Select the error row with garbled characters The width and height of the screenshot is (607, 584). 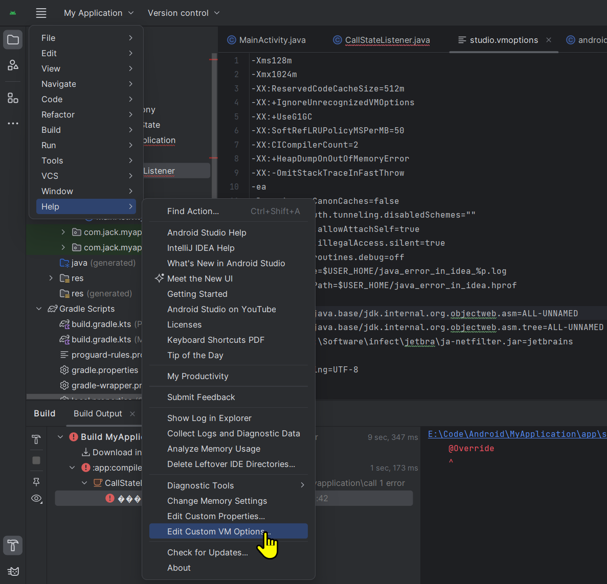click(x=234, y=498)
